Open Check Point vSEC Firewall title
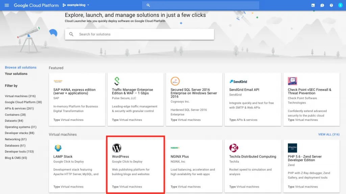This screenshot has width=346, height=194. (x=310, y=91)
